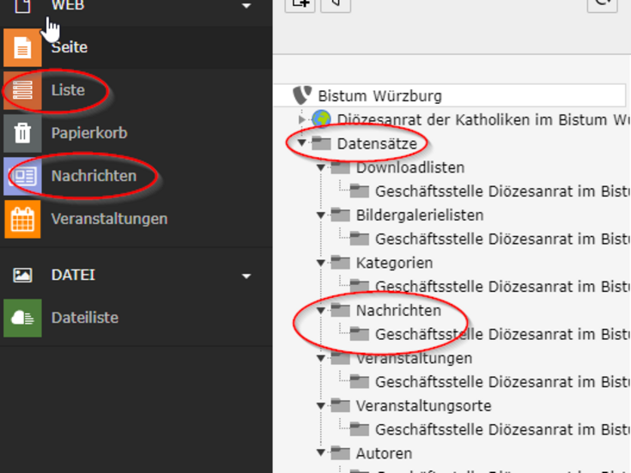Click the globe icon of Diözesanrat page

[322, 119]
